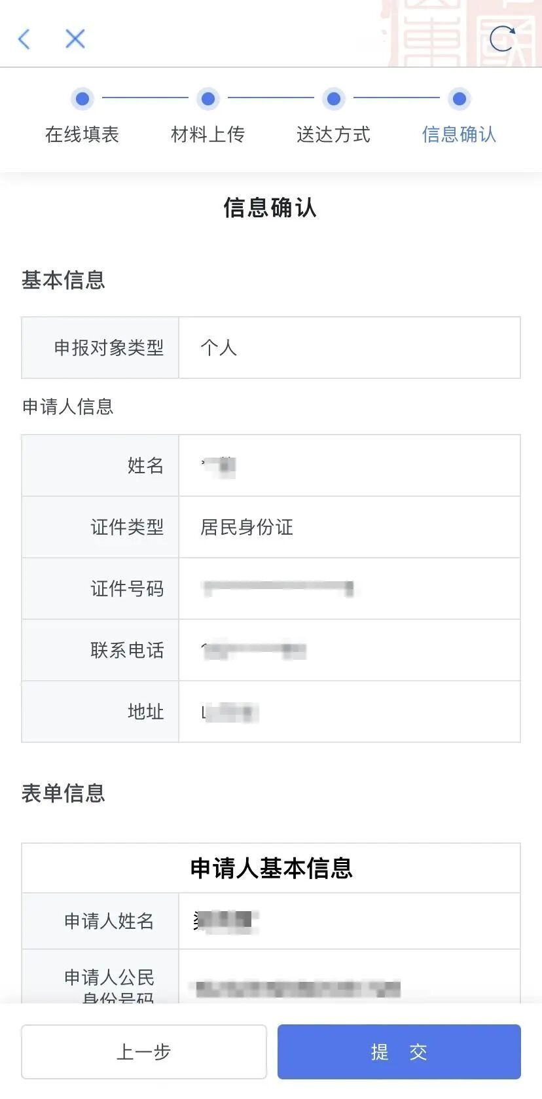Viewport: 542px width, 1099px height.
Task: Select the 信息确认 step indicator dot
Action: [x=458, y=98]
